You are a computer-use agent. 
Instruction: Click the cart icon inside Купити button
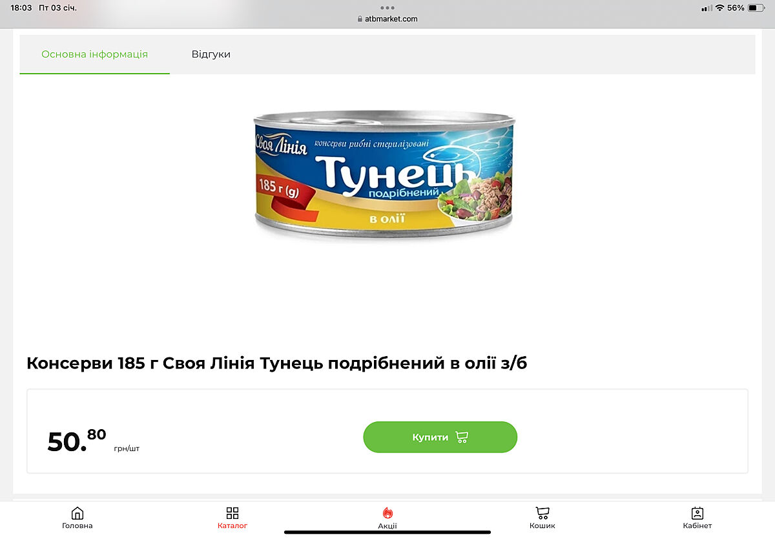click(462, 438)
